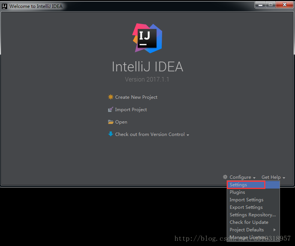
Task: Choose Export Settings menu entry
Action: pyautogui.click(x=253, y=207)
